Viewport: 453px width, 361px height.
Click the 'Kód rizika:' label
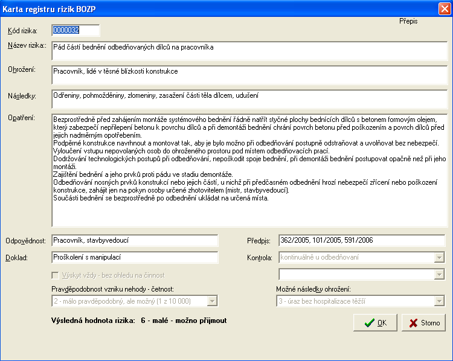pos(22,31)
